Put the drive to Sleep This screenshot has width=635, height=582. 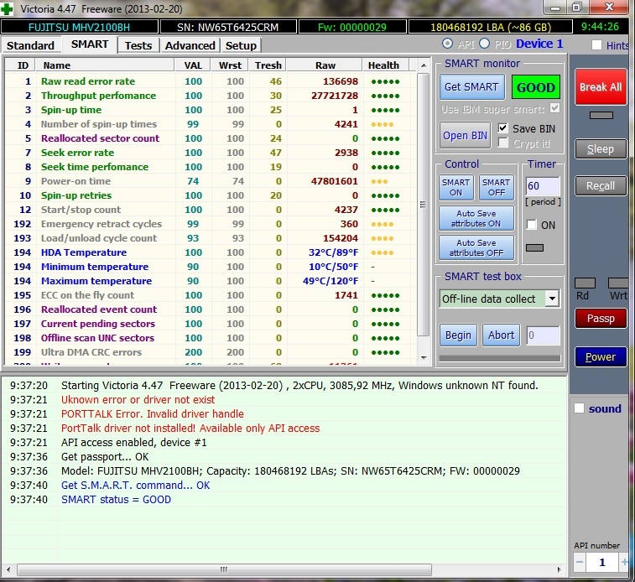coord(601,149)
